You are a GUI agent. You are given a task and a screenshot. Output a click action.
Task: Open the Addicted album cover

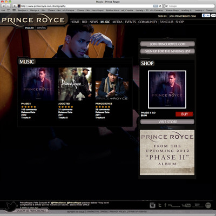[75, 84]
